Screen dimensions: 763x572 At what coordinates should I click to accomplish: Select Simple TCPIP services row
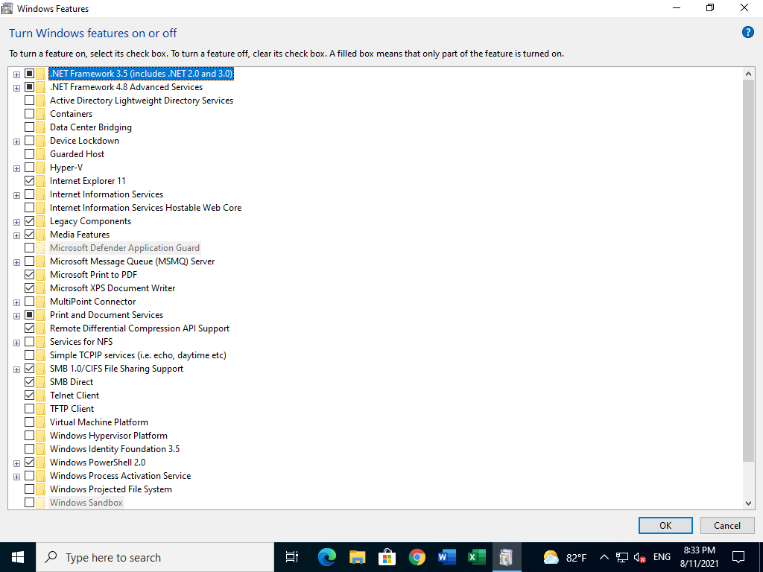click(138, 355)
